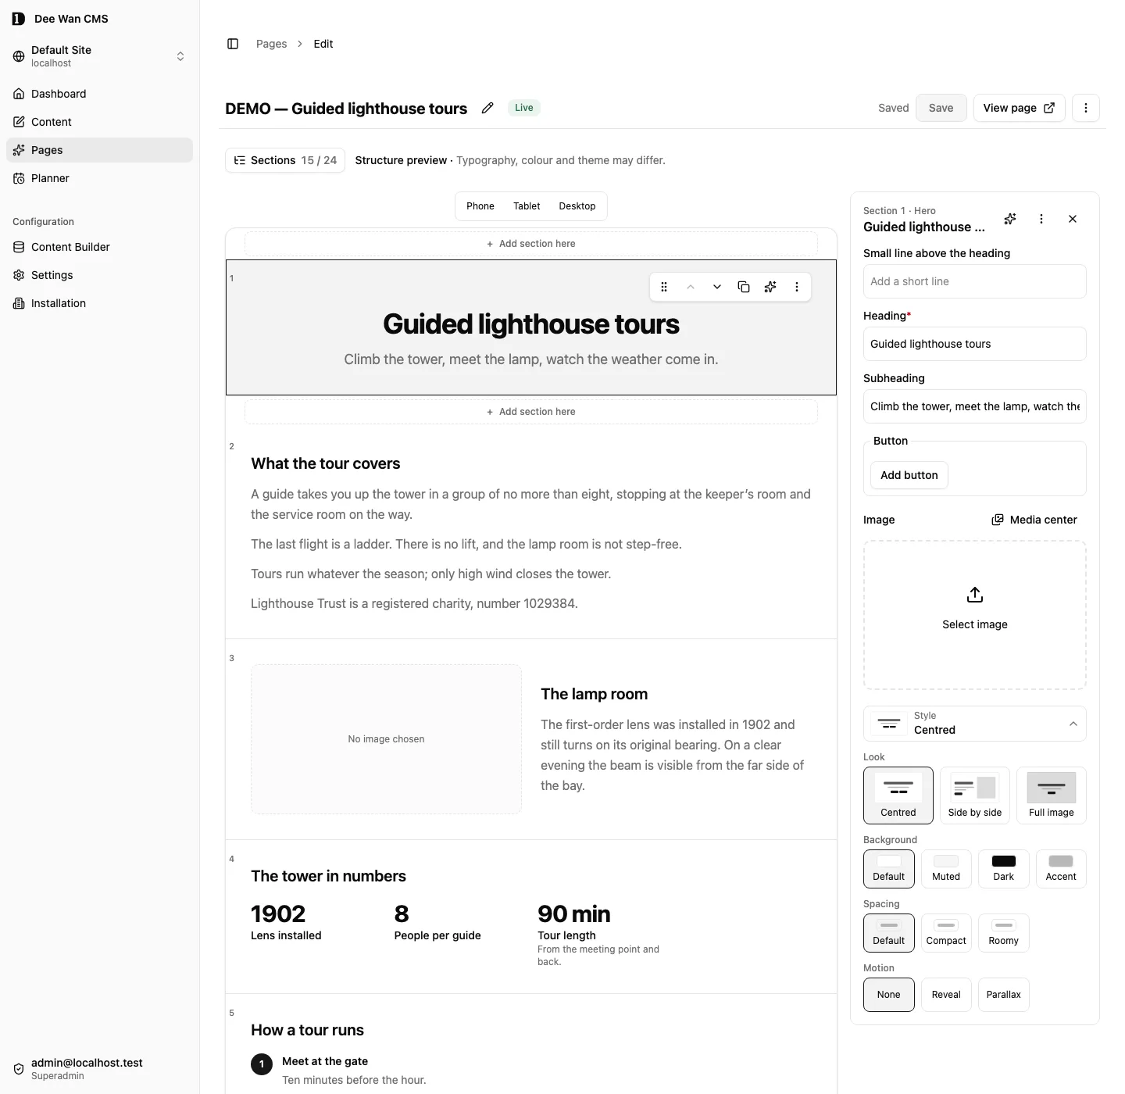Close the Section 1 Hero panel
1125x1094 pixels.
(1073, 219)
